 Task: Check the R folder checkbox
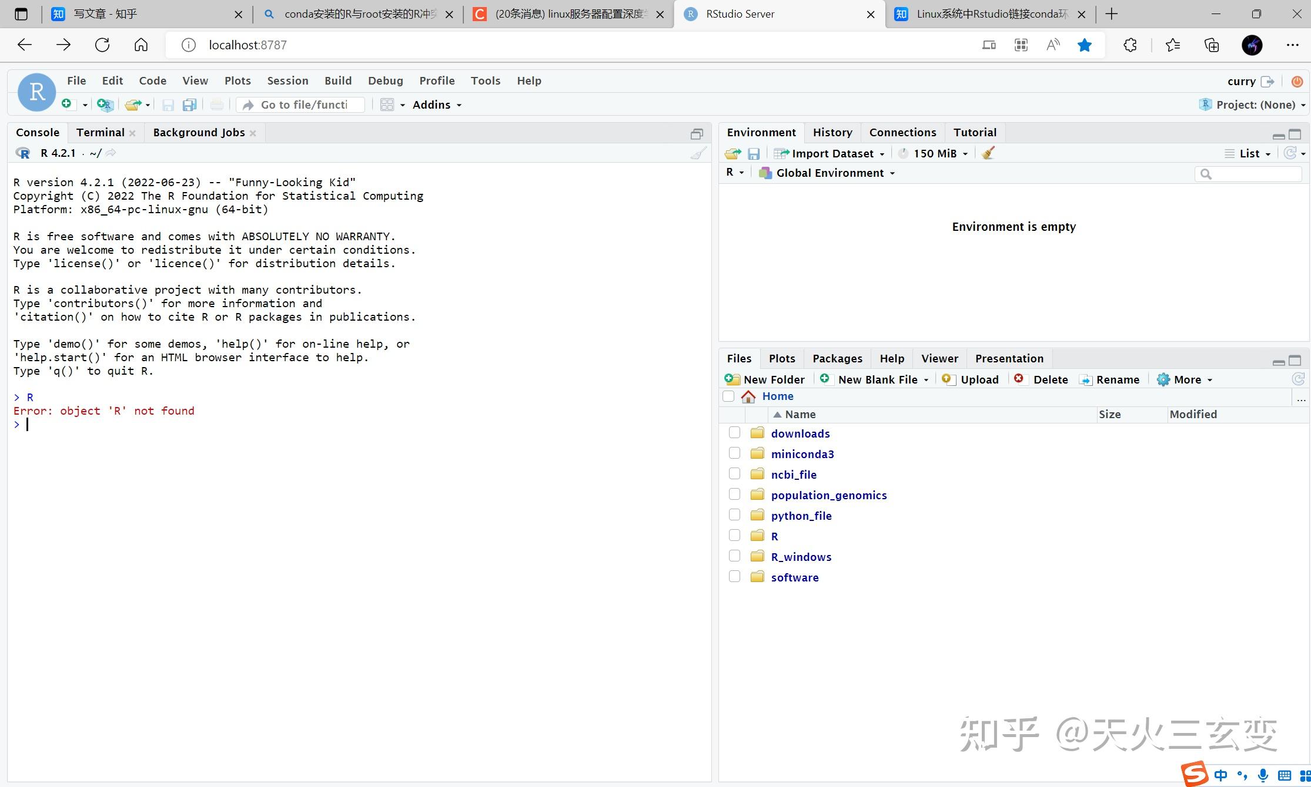tap(734, 536)
